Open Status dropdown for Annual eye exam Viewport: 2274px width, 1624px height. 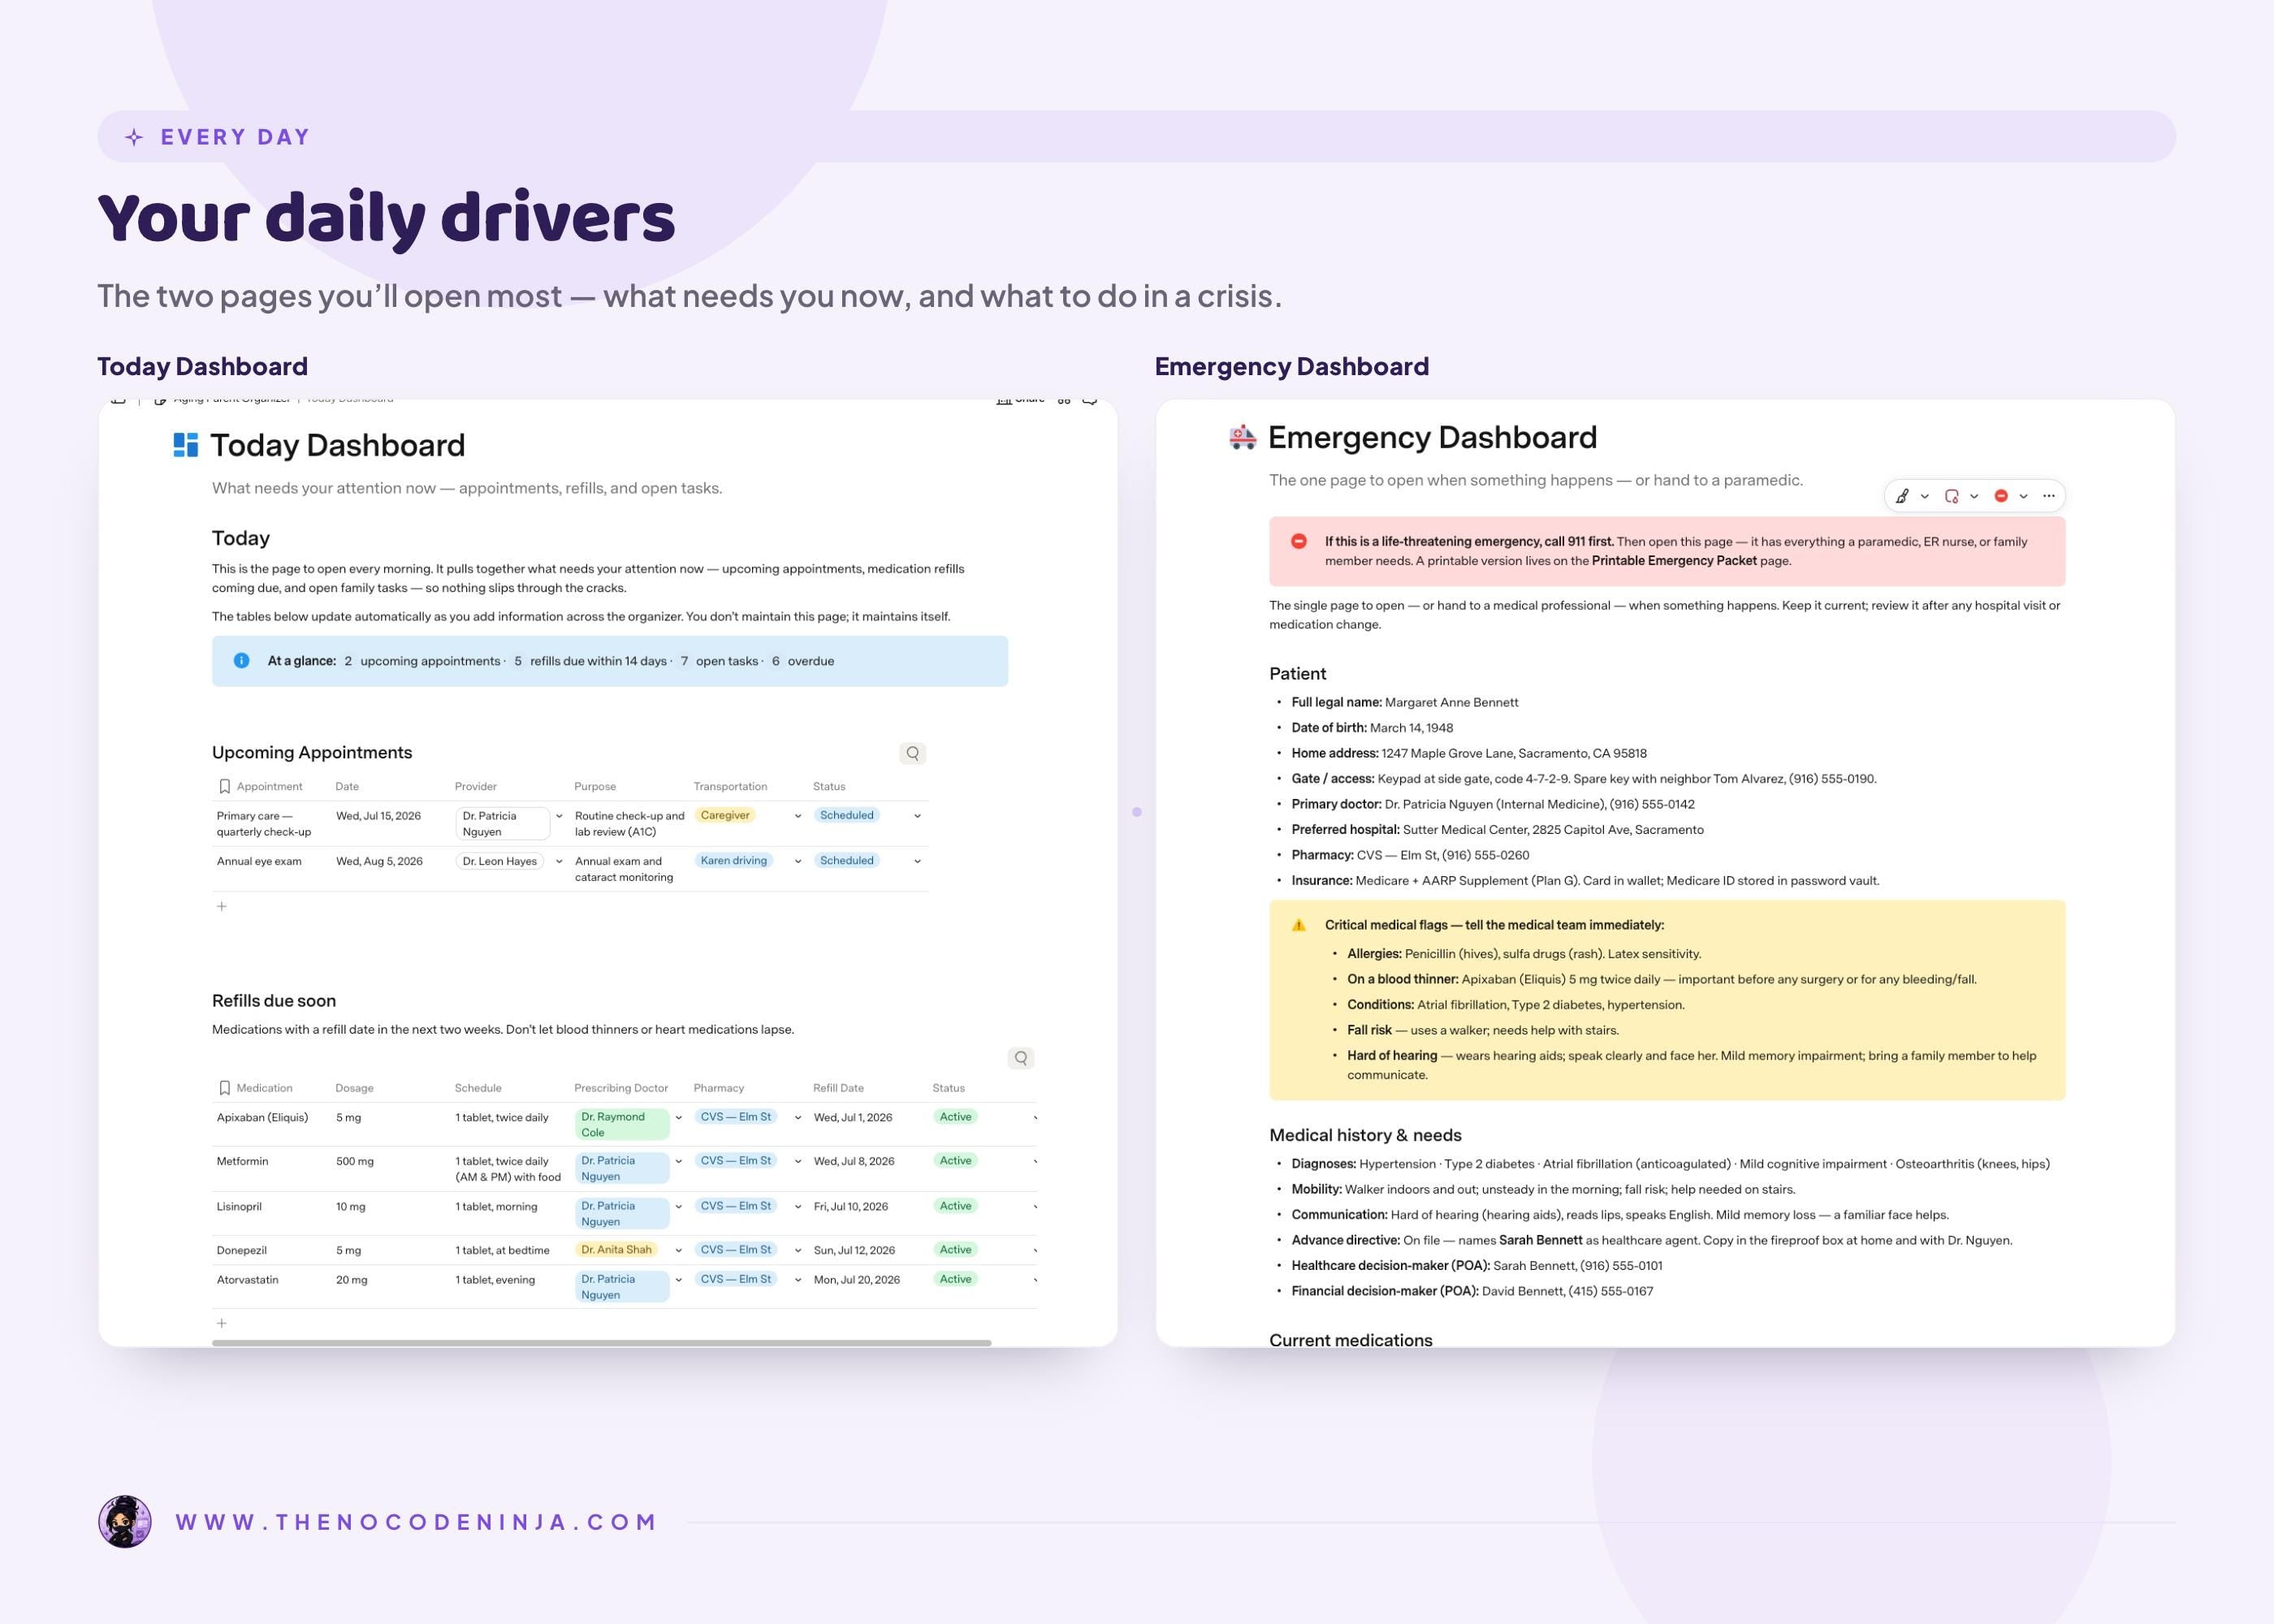917,861
